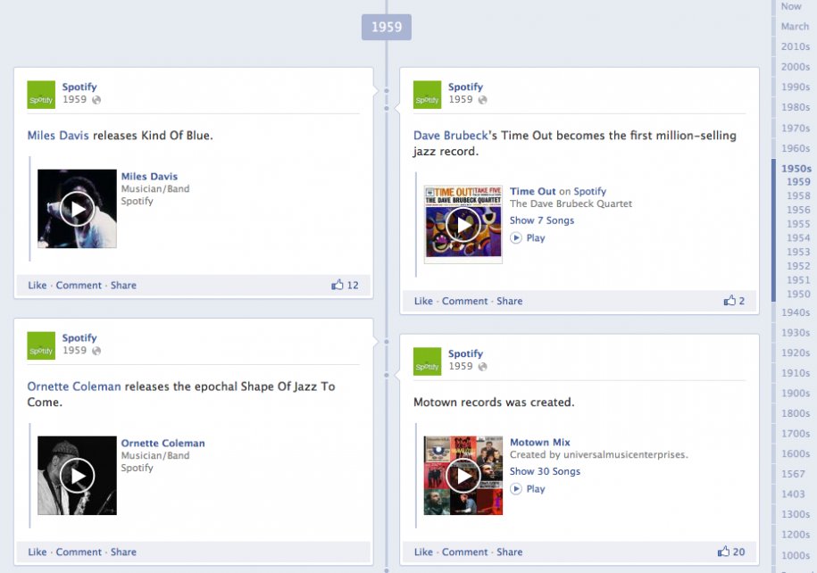Image resolution: width=817 pixels, height=573 pixels.
Task: Click the thumbs-up icon showing 12 likes
Action: (338, 285)
